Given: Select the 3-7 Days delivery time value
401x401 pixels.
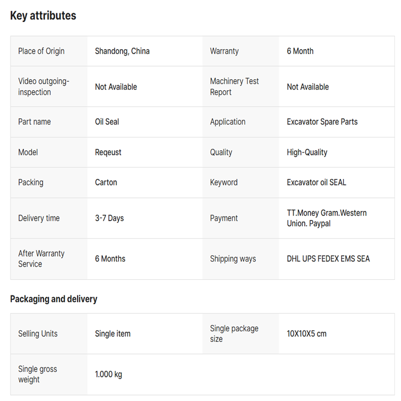Looking at the screenshot, I should click(x=109, y=218).
